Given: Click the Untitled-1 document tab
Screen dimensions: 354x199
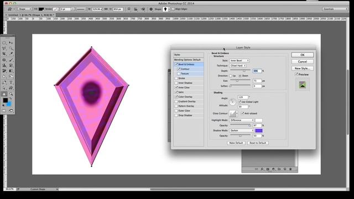Looking at the screenshot, I should 30,15.
